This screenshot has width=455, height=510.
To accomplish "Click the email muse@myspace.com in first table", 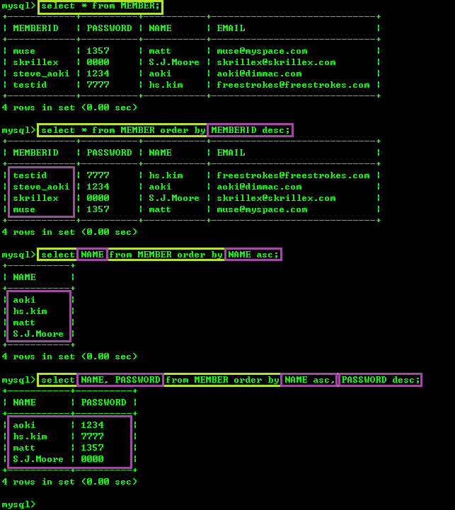I will coord(262,51).
